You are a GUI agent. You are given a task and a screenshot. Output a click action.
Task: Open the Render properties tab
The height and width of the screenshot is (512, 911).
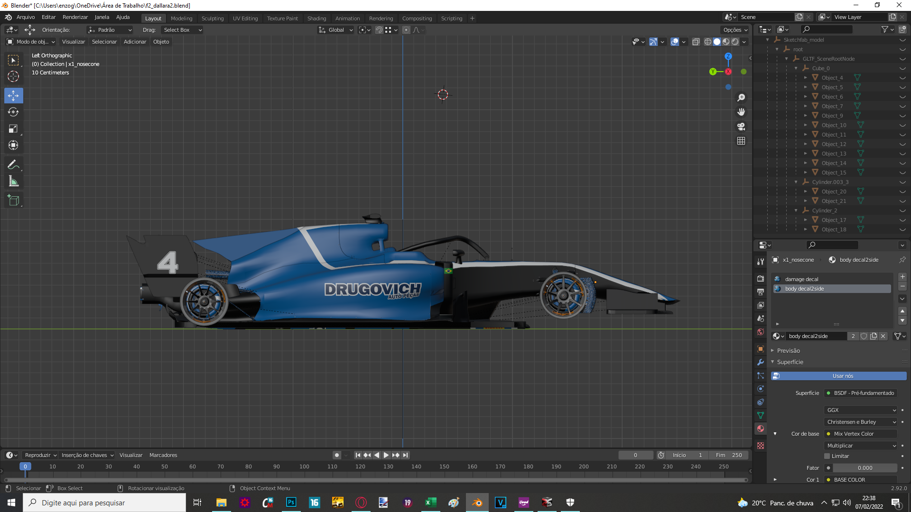tap(761, 278)
